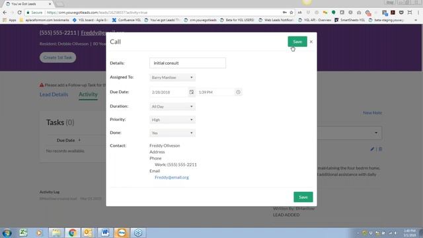Switch to the Activity tab
The image size is (423, 238).
click(x=88, y=95)
